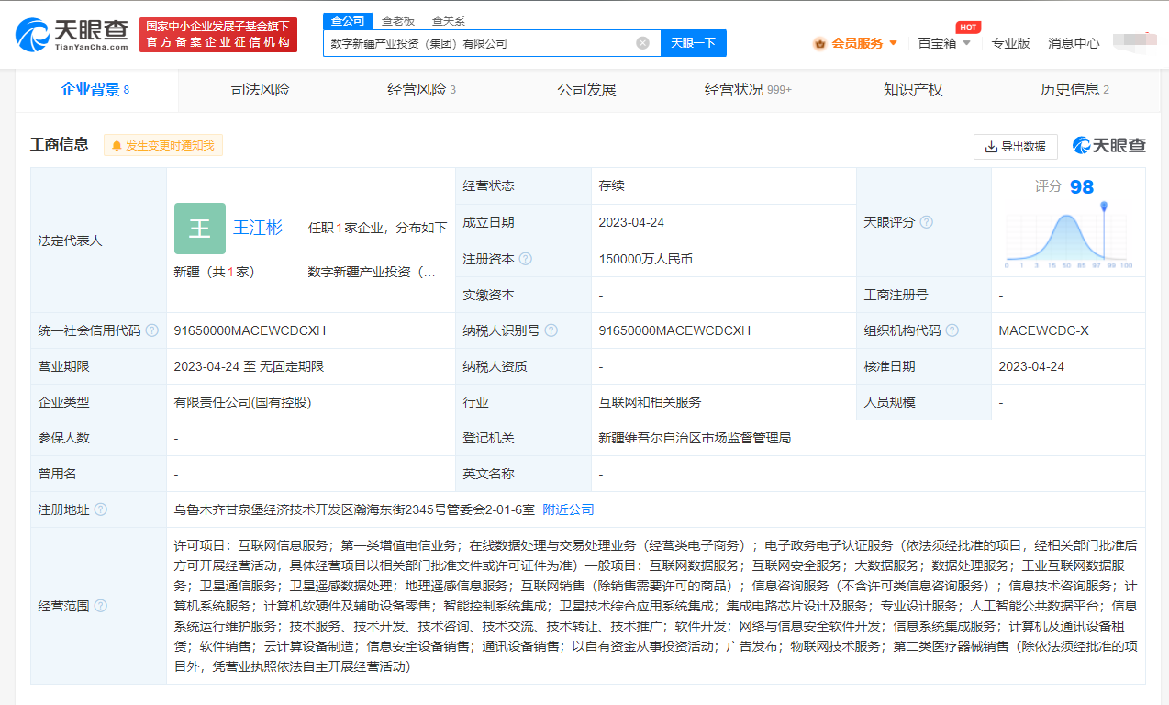
Task: Clear the search box with the X icon
Action: coord(642,43)
